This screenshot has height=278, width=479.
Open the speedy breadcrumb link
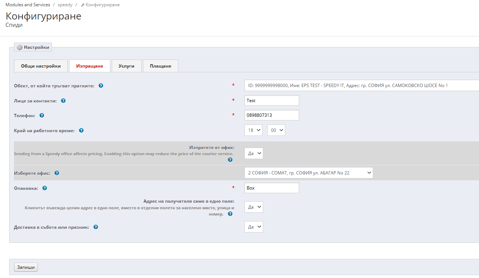point(65,5)
